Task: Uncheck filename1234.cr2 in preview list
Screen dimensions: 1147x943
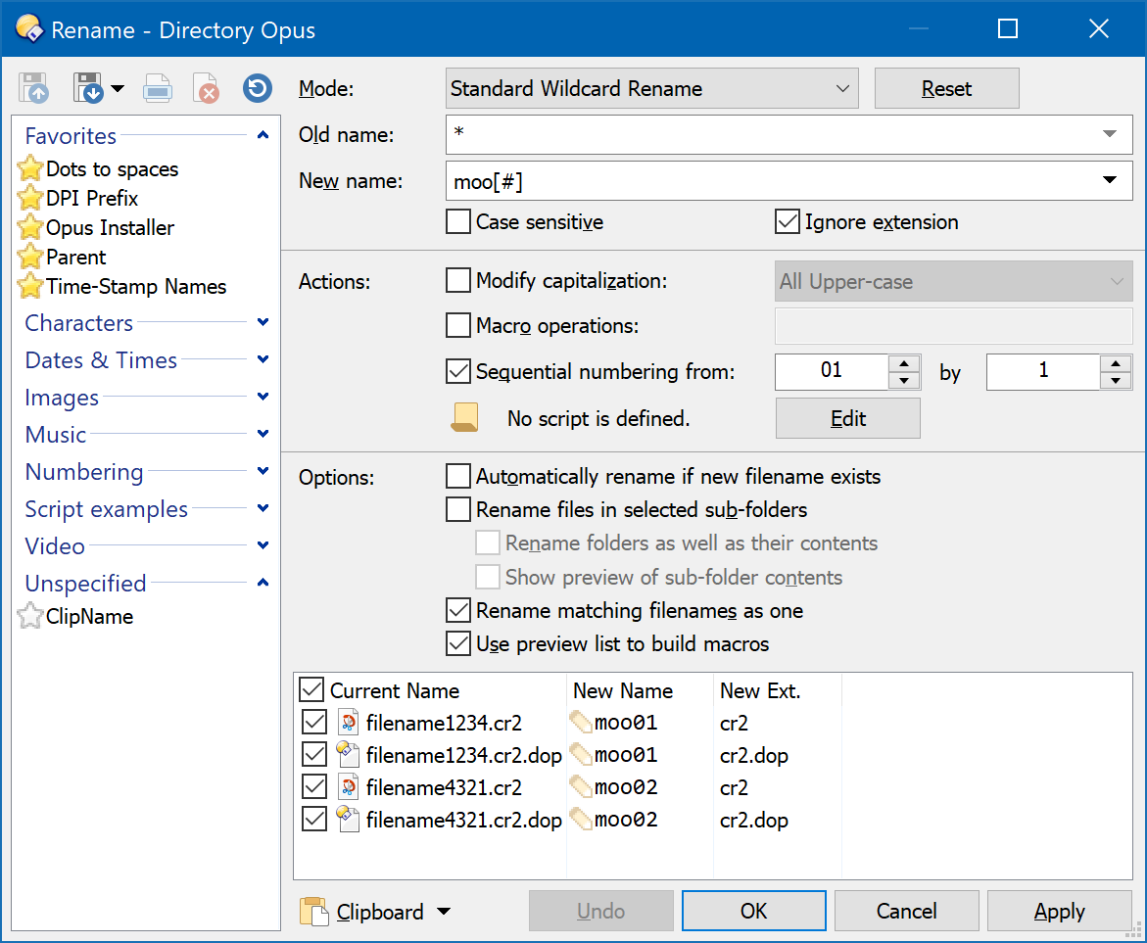Action: [314, 722]
